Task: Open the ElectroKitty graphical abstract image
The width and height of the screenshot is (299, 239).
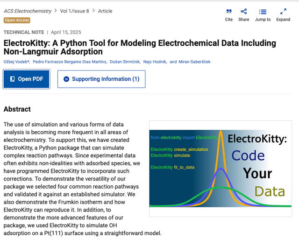Action: (x=221, y=168)
